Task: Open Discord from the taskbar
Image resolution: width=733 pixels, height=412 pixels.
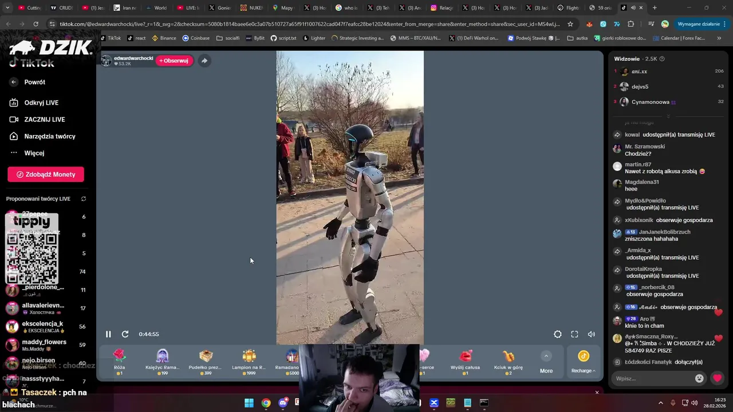Action: pyautogui.click(x=282, y=403)
